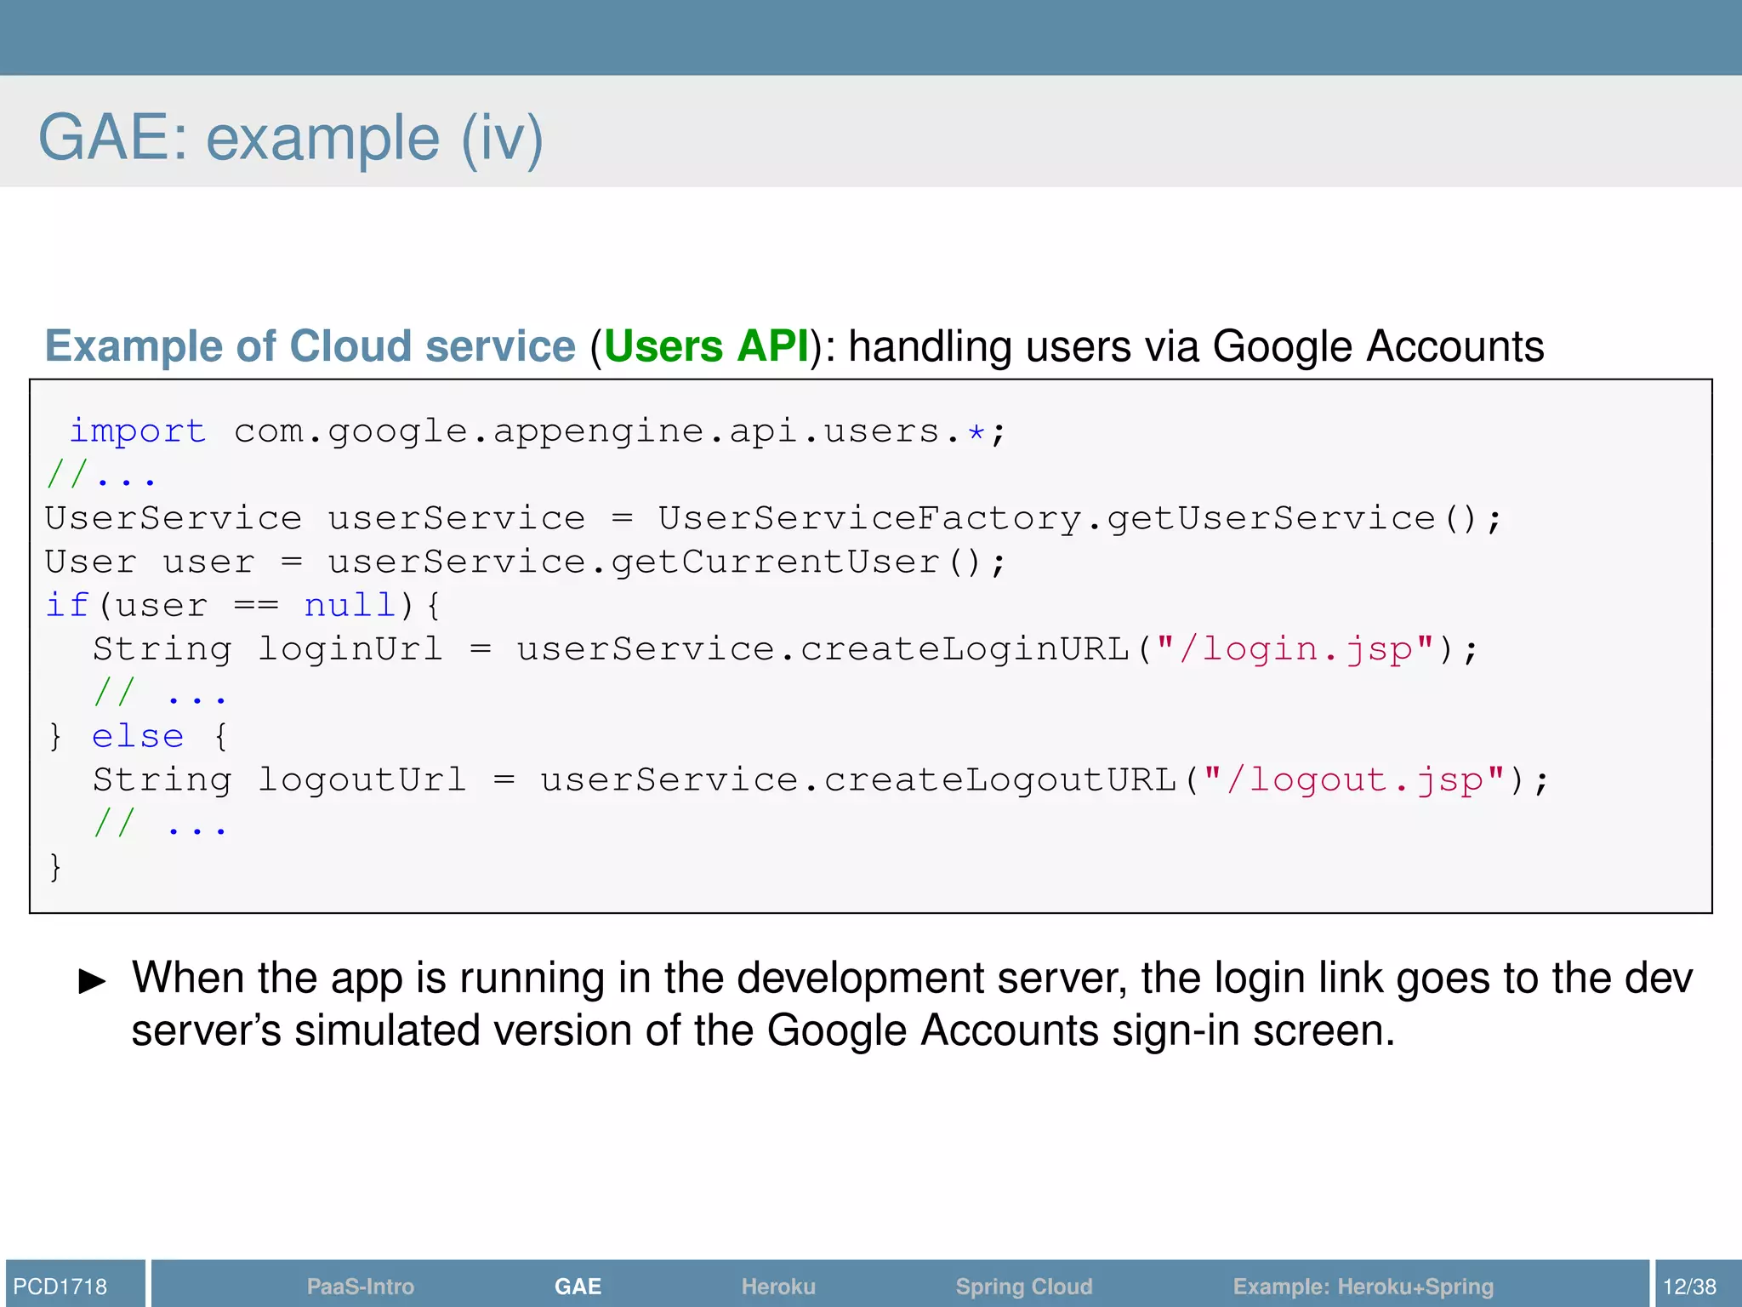1742x1307 pixels.
Task: Click the slide title GAE: example (iv)
Action: [x=290, y=138]
